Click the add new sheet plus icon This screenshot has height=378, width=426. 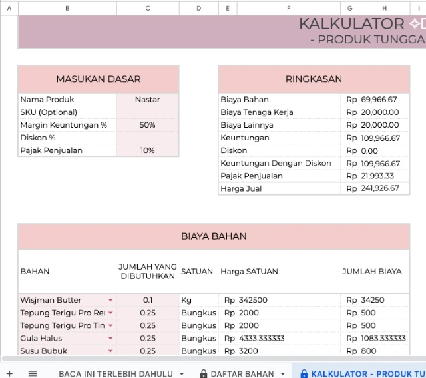(x=9, y=373)
